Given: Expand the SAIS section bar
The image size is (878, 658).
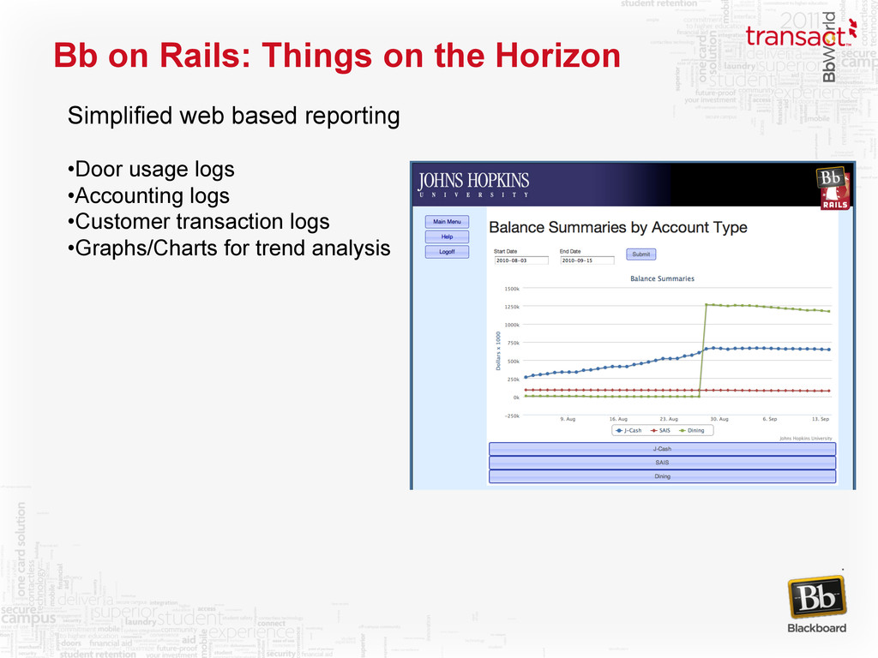Looking at the screenshot, I should (x=663, y=463).
